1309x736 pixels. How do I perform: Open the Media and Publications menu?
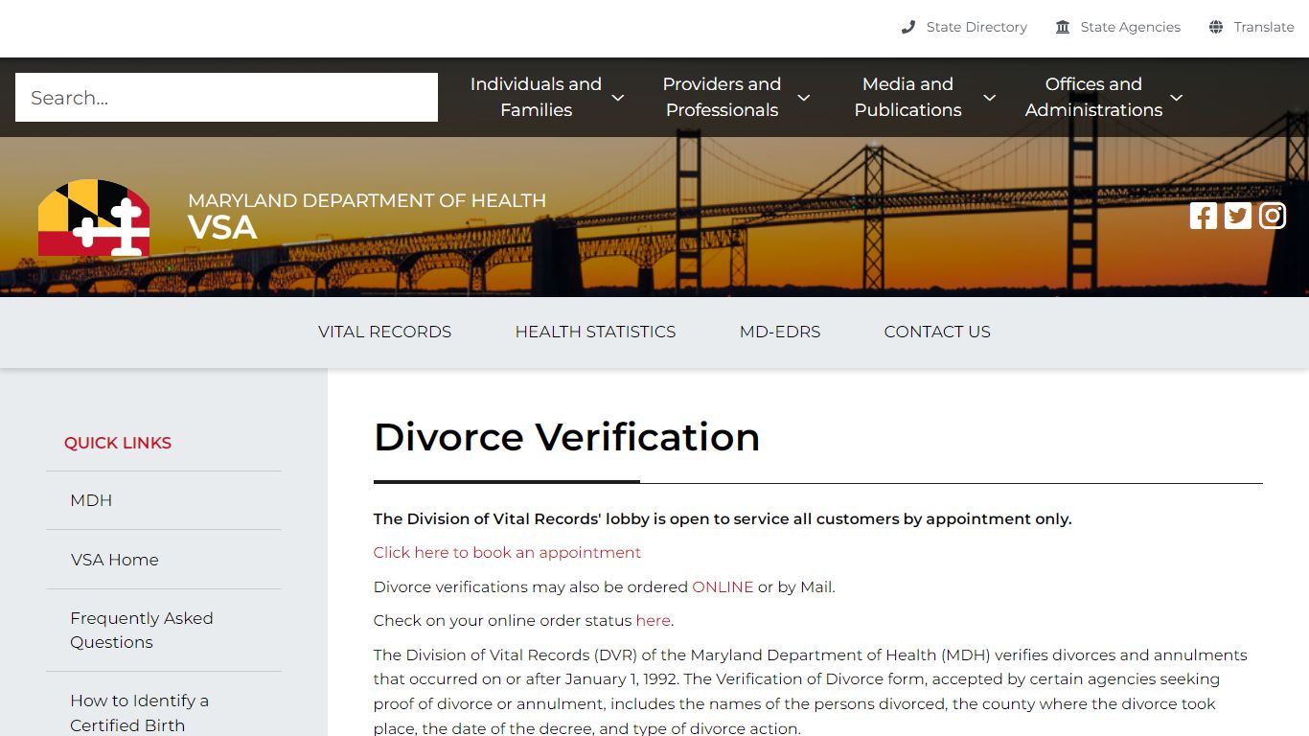click(x=907, y=97)
